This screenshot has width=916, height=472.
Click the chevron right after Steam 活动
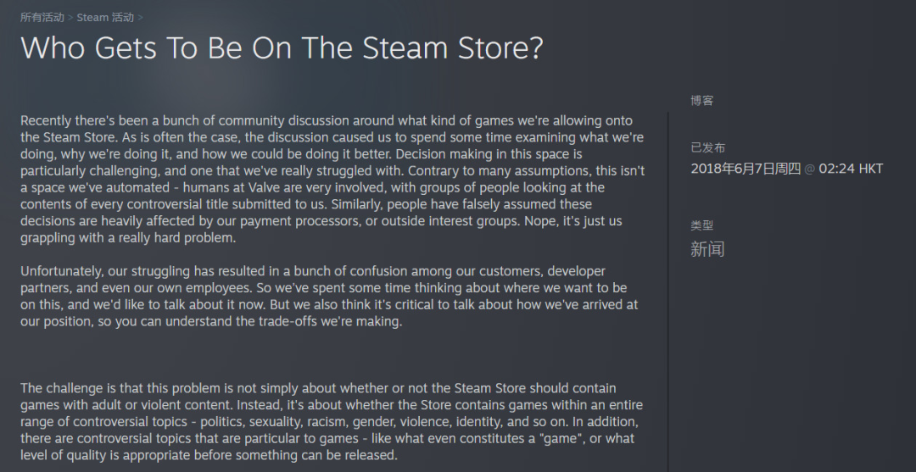click(x=140, y=18)
